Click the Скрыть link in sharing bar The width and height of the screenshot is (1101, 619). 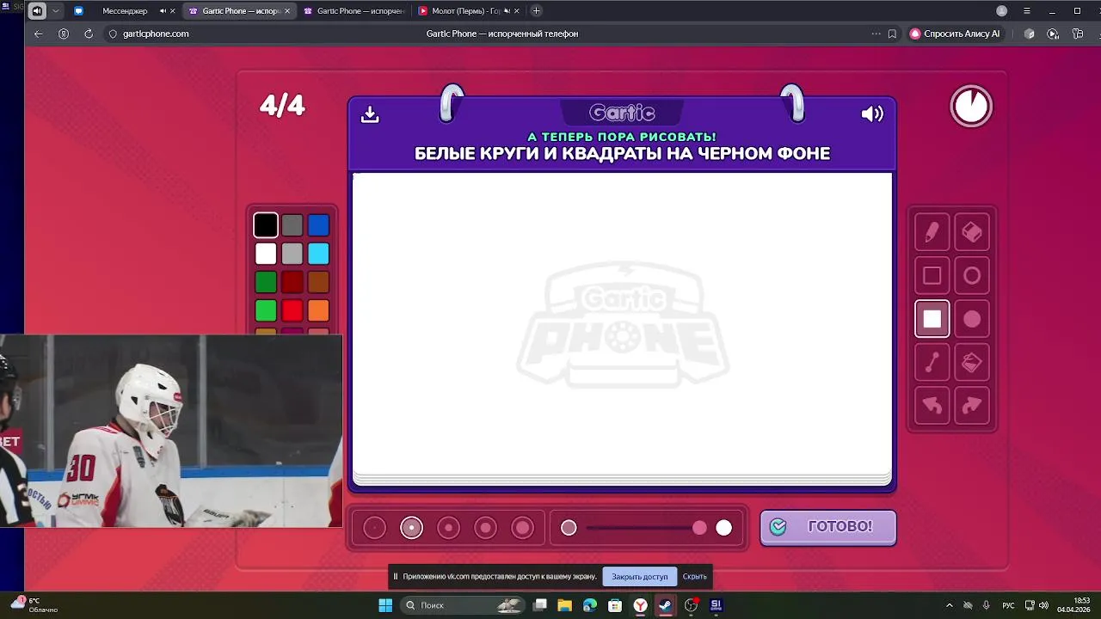[x=694, y=576]
